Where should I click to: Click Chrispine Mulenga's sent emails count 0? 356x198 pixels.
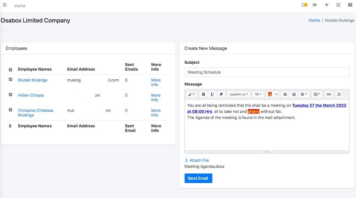(126, 110)
